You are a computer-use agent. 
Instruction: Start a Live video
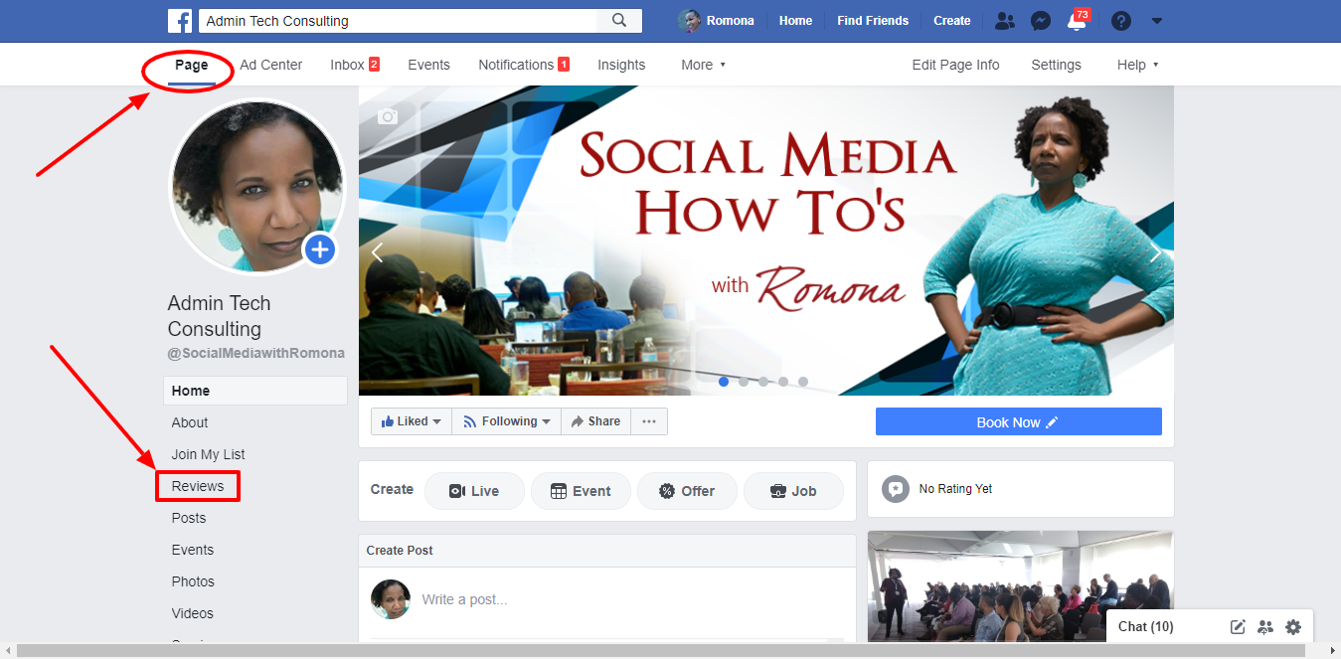[474, 491]
